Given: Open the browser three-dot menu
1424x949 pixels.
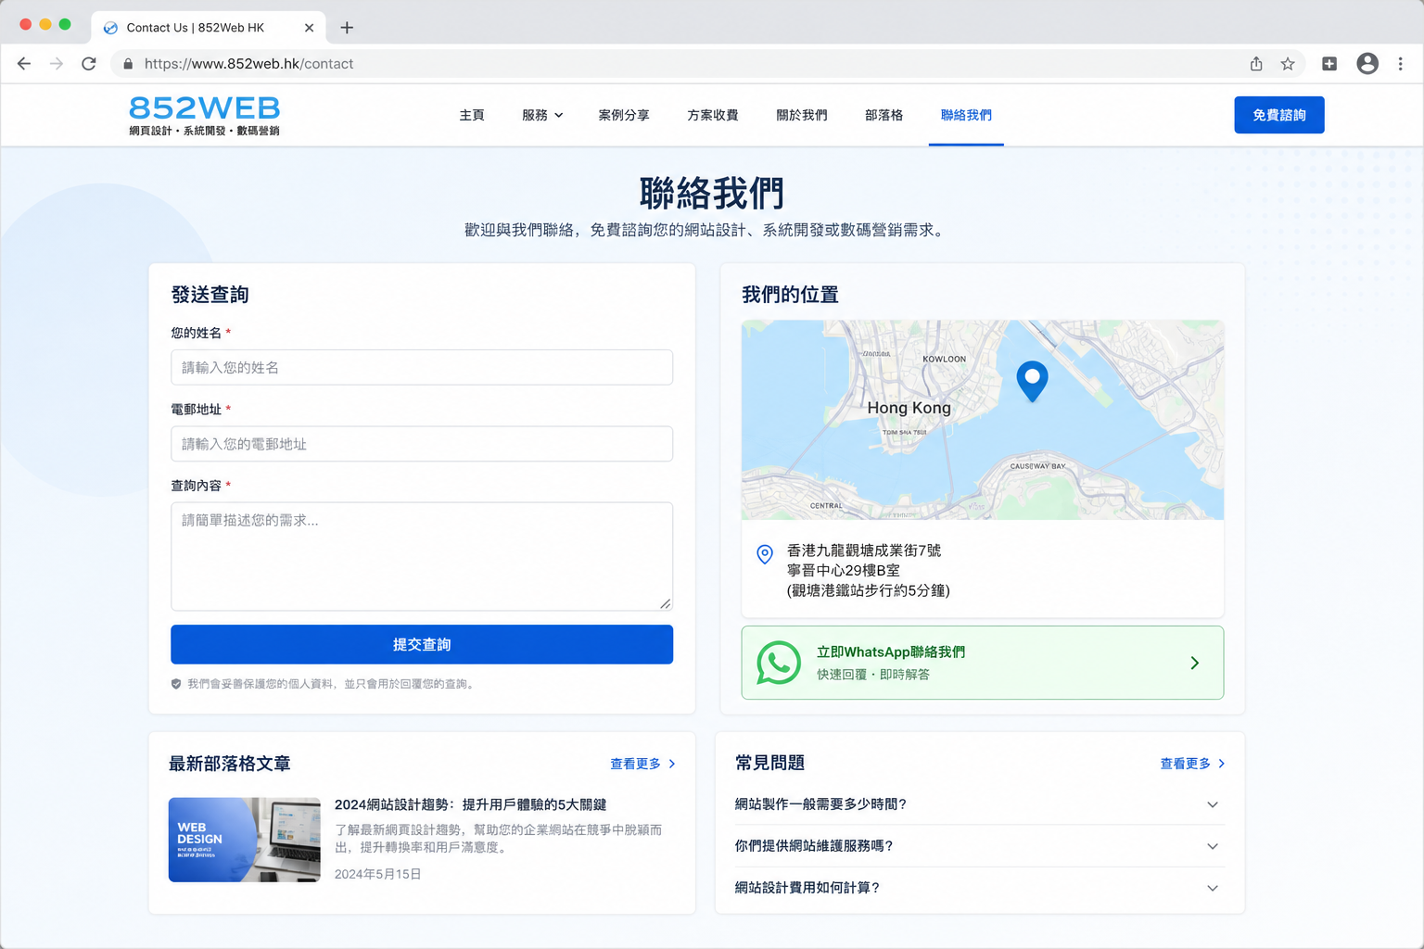Looking at the screenshot, I should [x=1401, y=64].
